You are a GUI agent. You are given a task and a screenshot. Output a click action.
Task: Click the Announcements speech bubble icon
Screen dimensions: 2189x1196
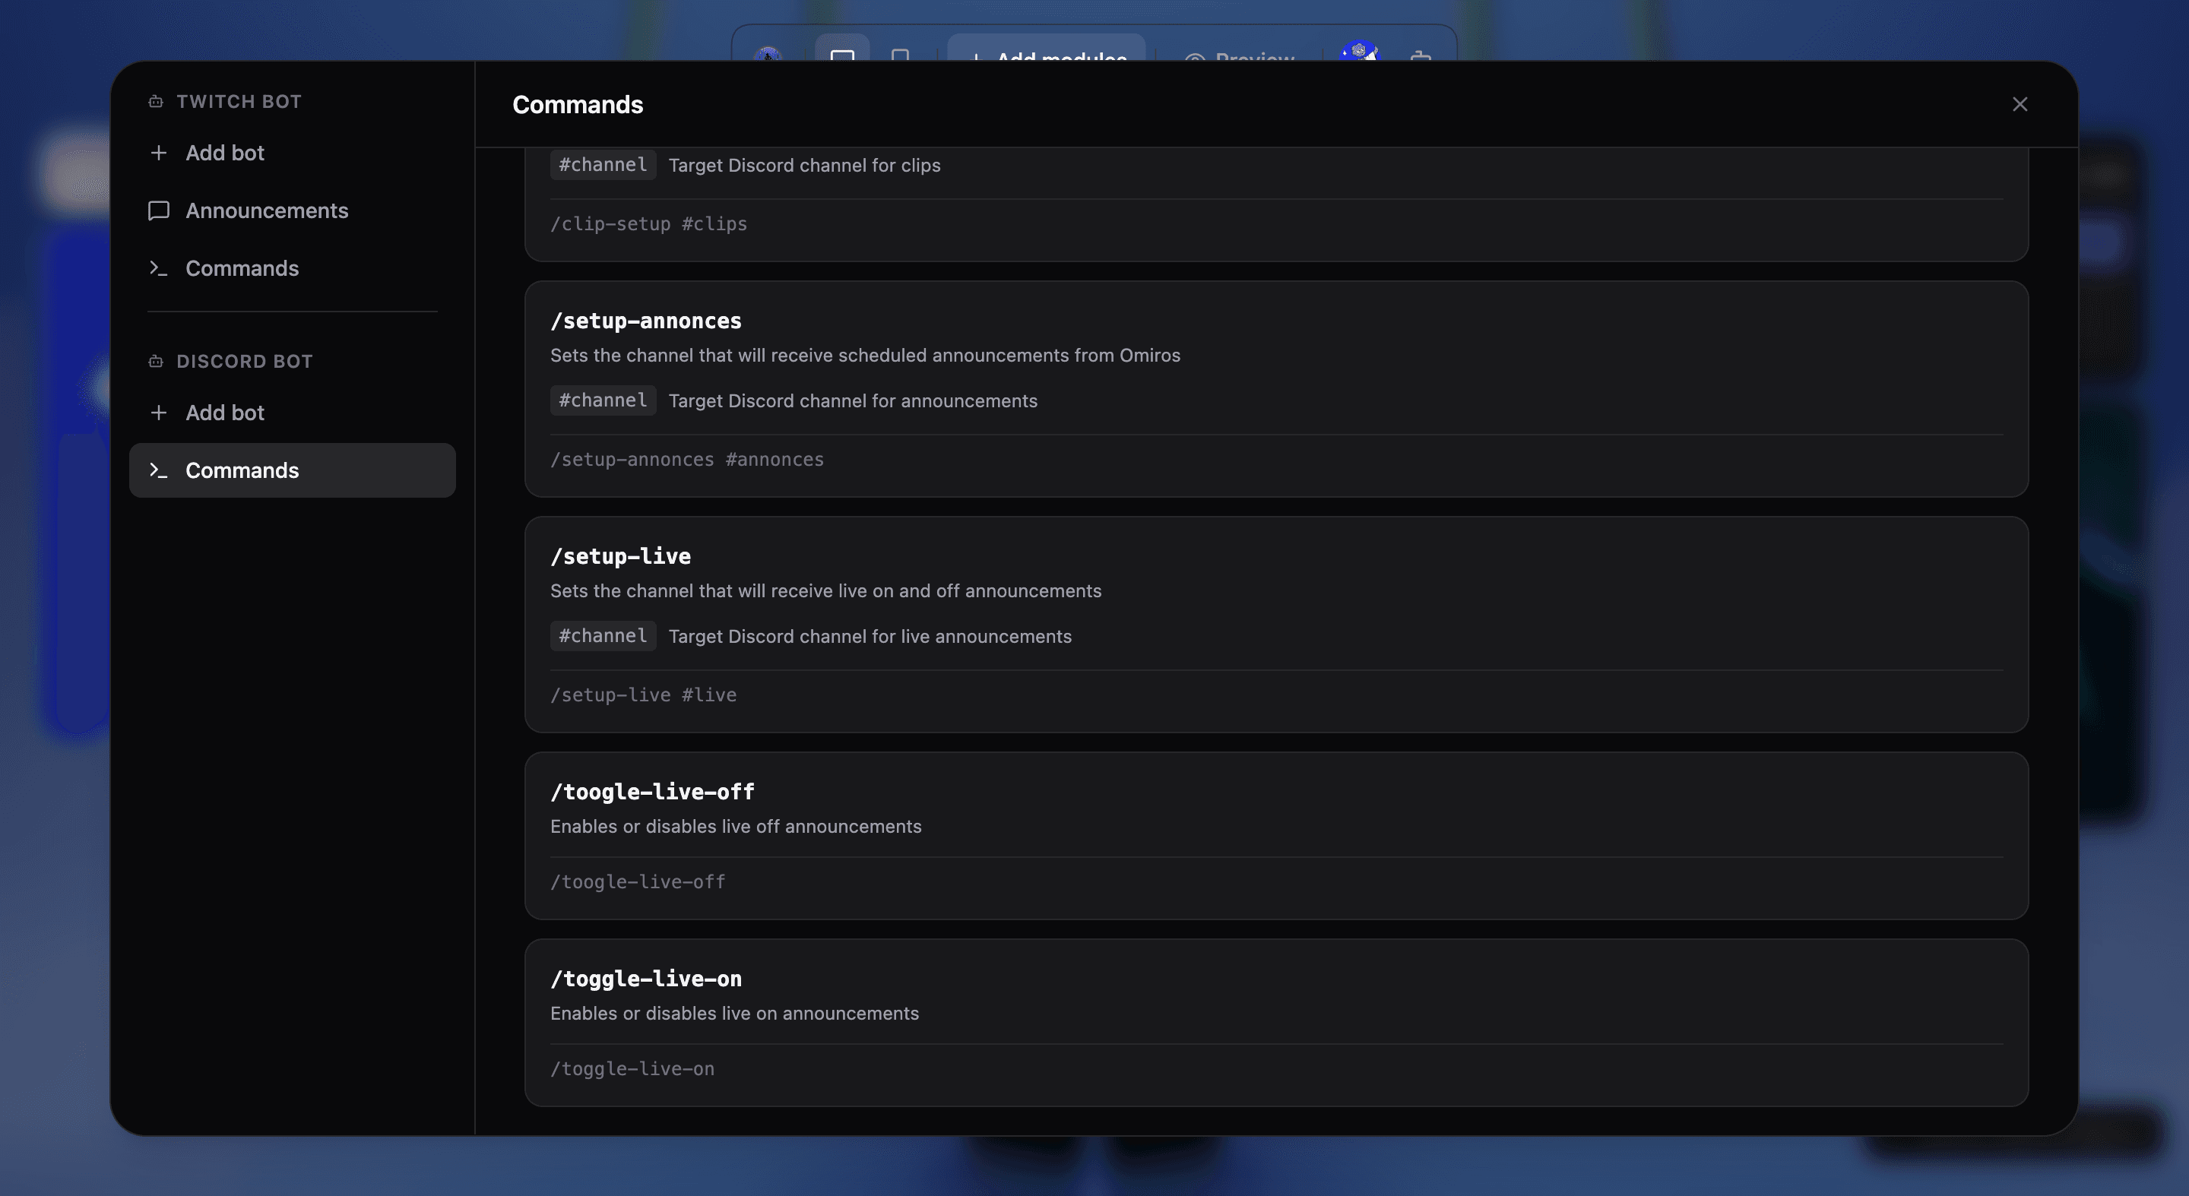(158, 210)
